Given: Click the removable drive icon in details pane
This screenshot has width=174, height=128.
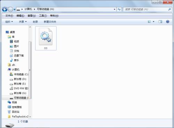Looking at the screenshot, I should point(10,125).
